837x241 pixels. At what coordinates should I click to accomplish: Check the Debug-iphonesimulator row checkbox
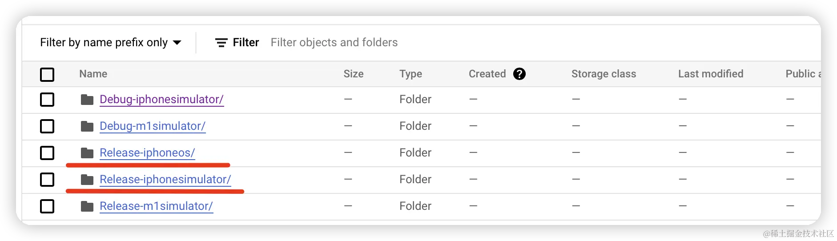click(47, 100)
